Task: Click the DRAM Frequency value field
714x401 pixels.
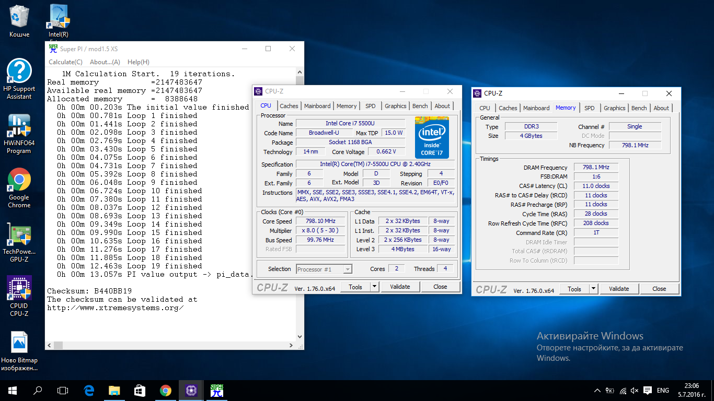Action: pyautogui.click(x=596, y=167)
